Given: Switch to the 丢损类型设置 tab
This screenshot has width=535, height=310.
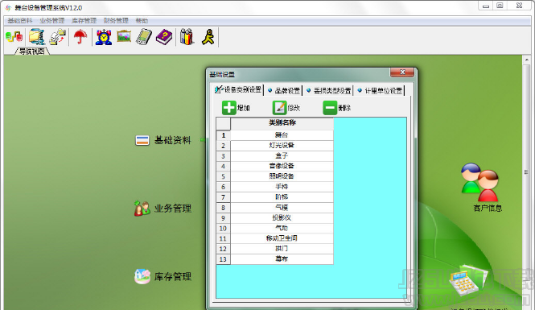Looking at the screenshot, I should pos(328,90).
